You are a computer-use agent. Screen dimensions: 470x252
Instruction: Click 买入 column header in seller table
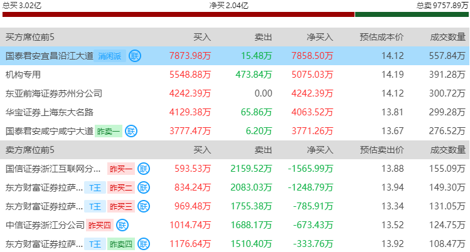point(202,150)
